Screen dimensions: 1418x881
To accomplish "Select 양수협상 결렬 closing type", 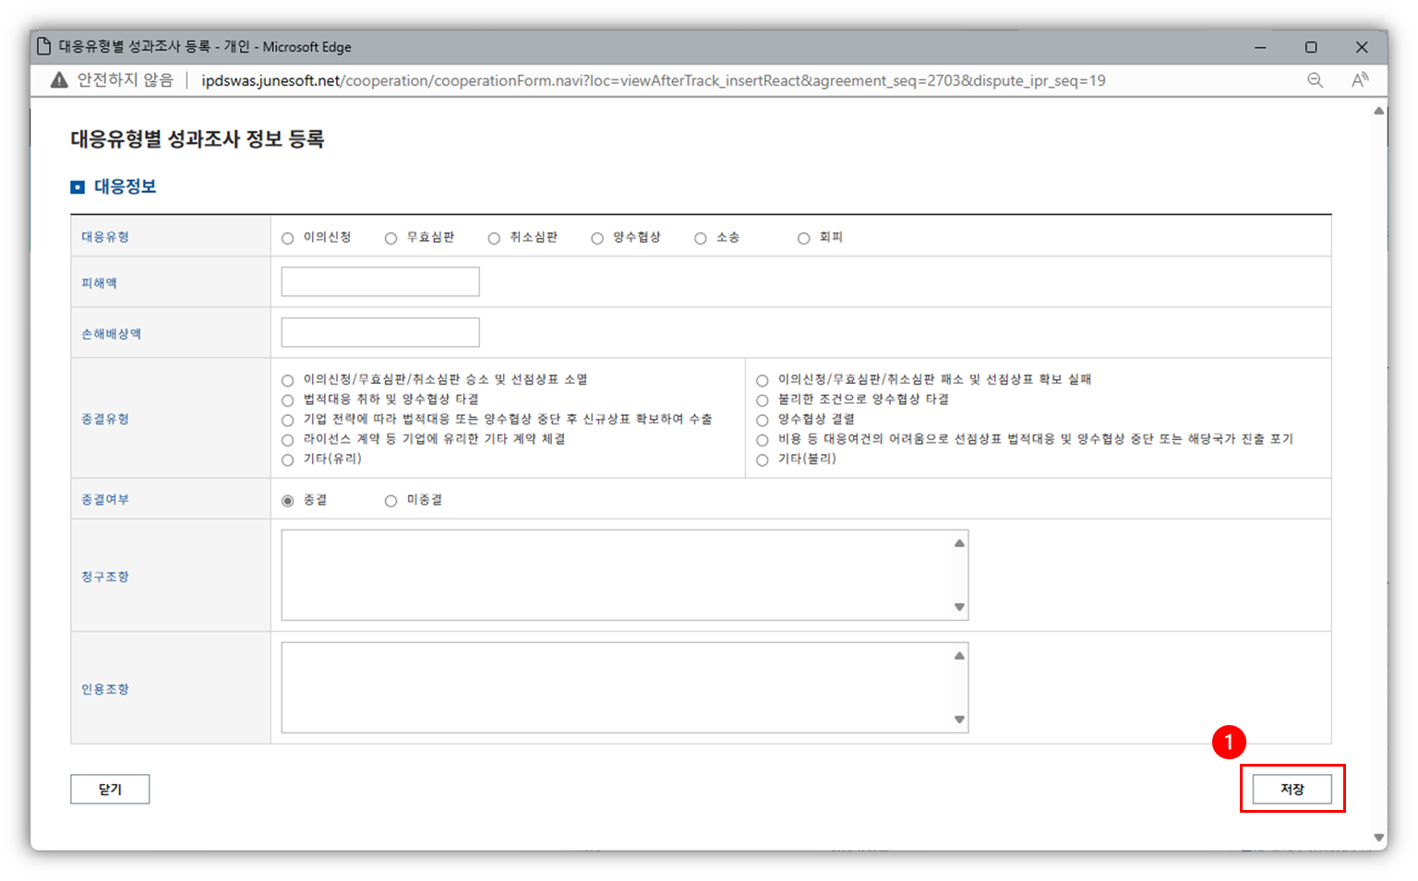I will pos(763,420).
